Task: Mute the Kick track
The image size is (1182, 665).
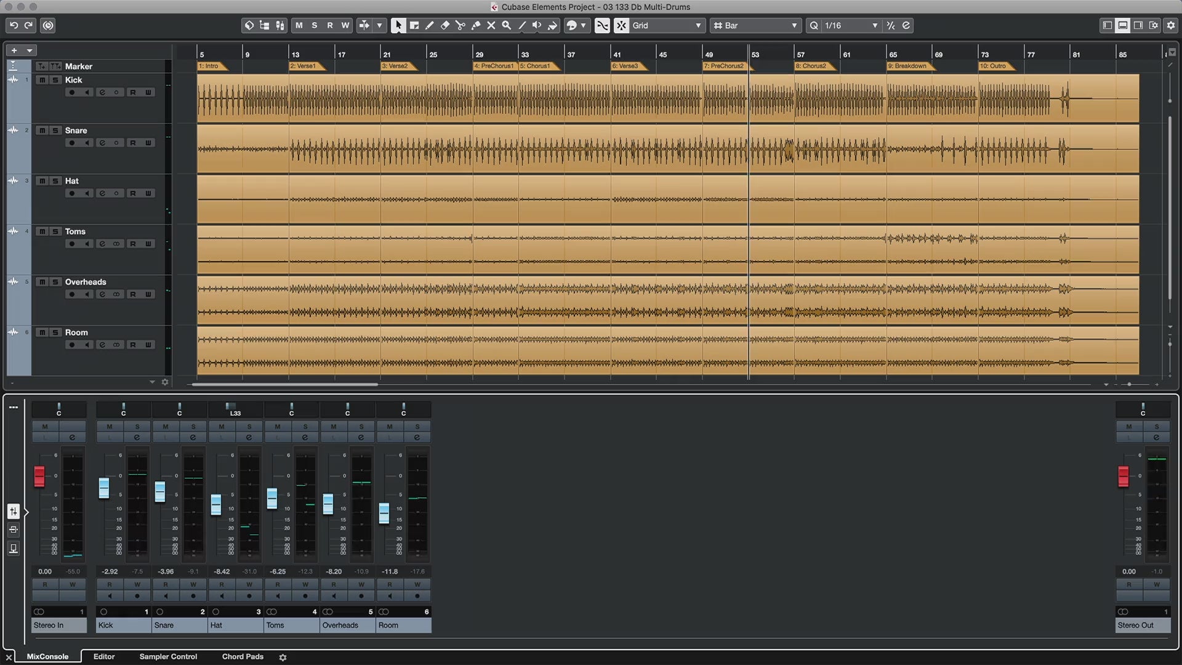Action: tap(42, 80)
